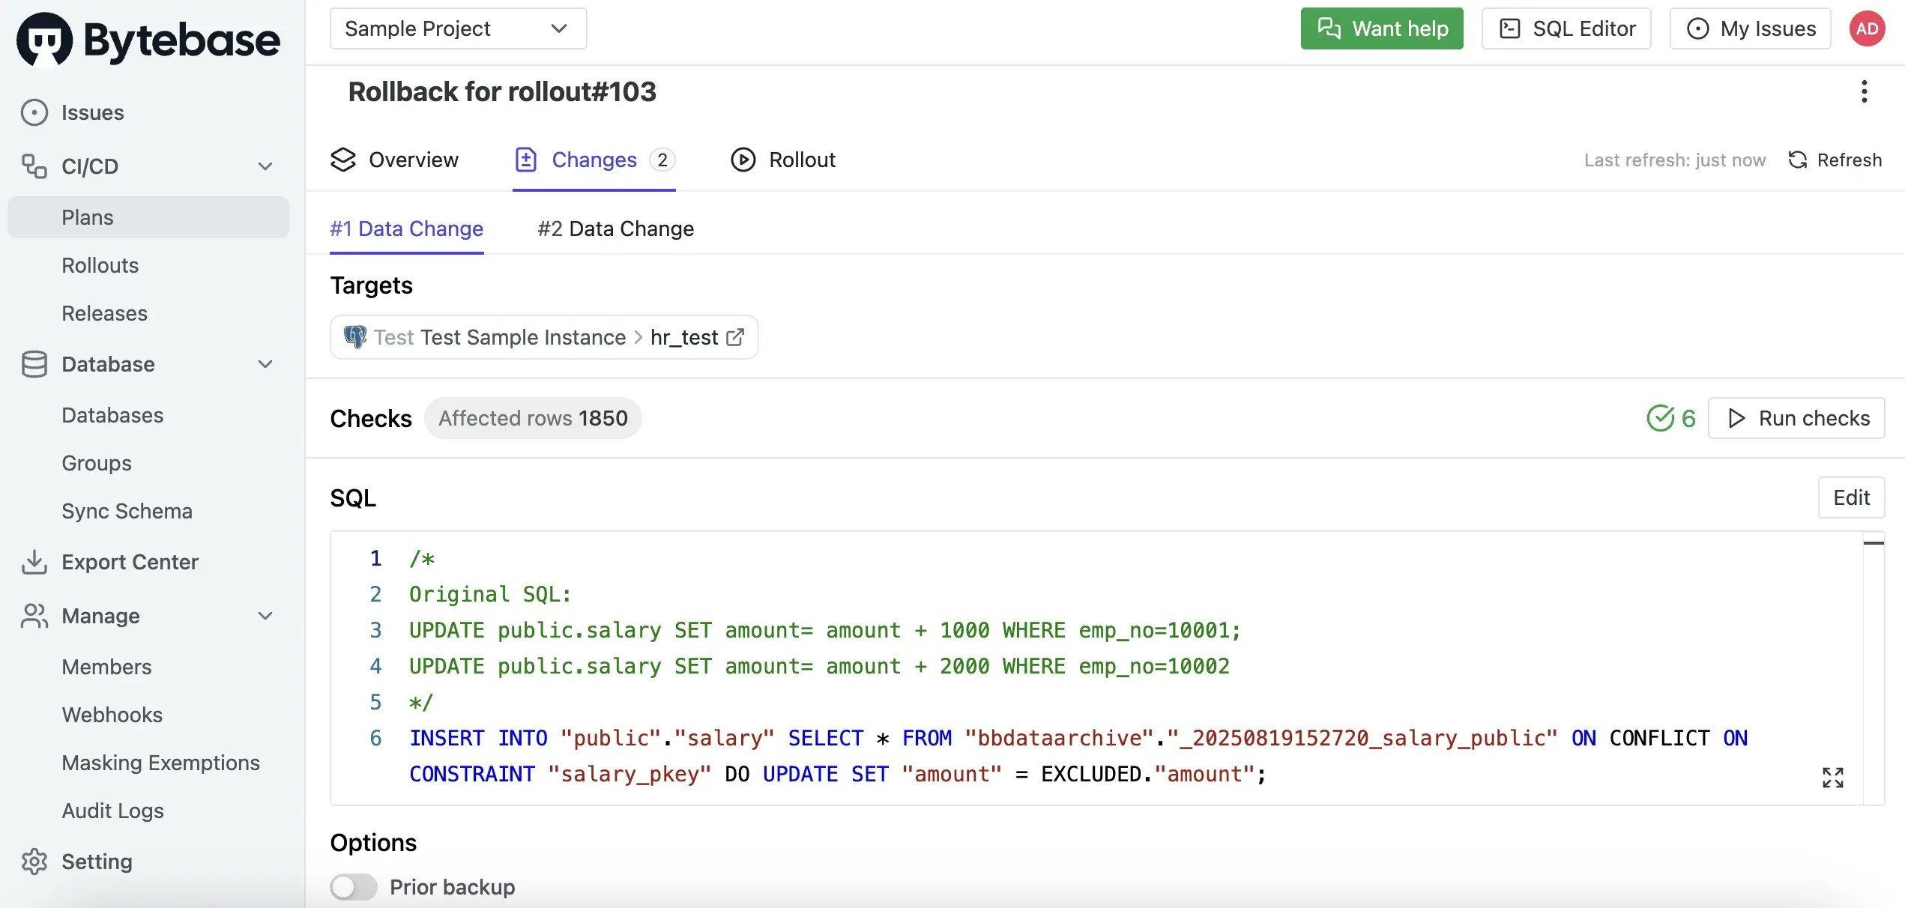
Task: Click the Refresh icon
Action: pyautogui.click(x=1797, y=160)
